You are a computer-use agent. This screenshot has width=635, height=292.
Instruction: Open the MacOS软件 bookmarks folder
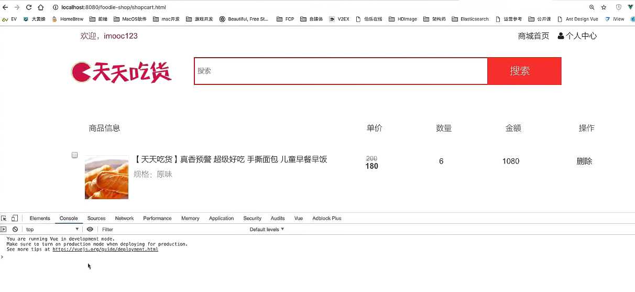(x=130, y=19)
